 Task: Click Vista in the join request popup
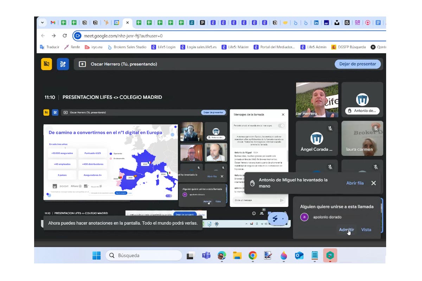pyautogui.click(x=366, y=230)
